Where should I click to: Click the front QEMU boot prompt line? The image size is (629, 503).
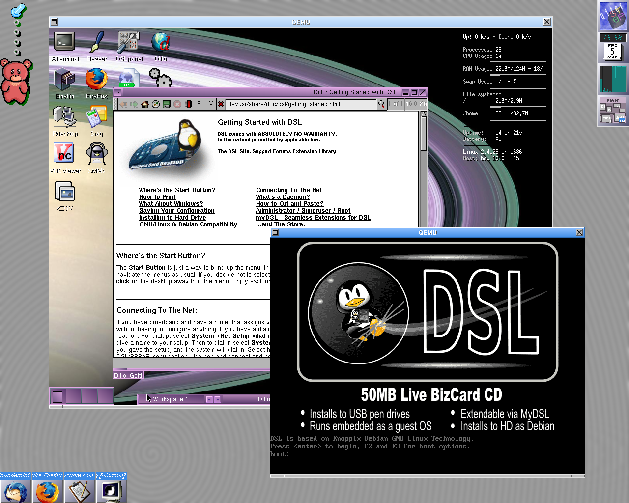coord(284,454)
